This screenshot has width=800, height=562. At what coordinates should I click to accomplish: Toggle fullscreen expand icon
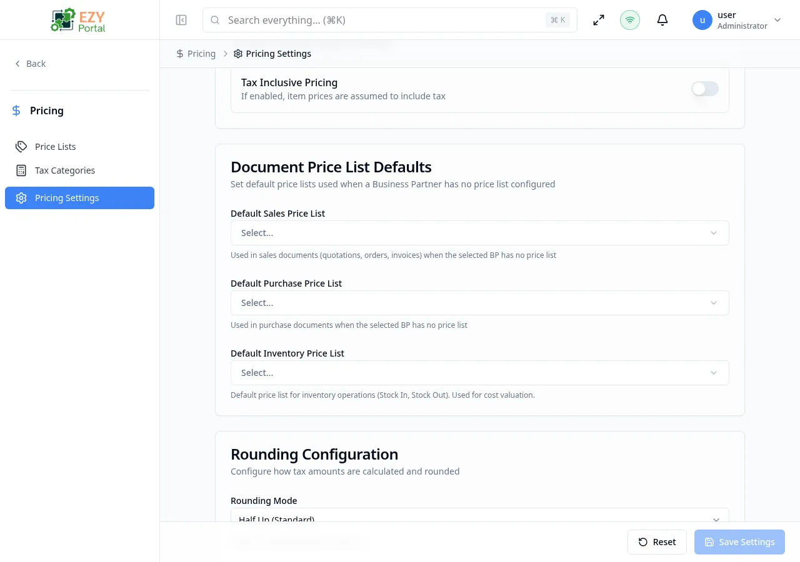click(599, 20)
